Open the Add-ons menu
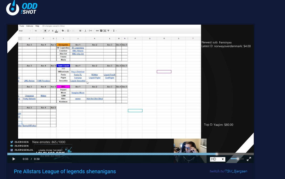The width and height of the screenshot is (285, 179). click(30, 26)
